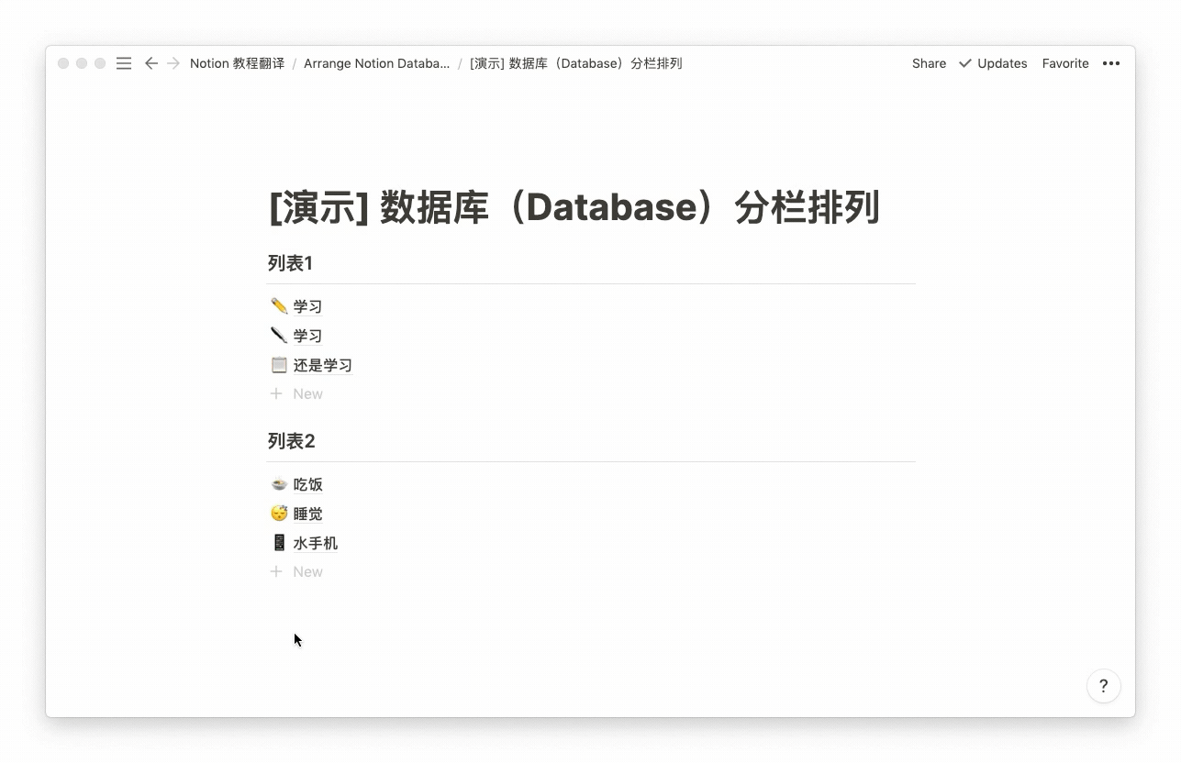1181x763 pixels.
Task: Click the [演示] 数据库 breadcrumb title
Action: (x=575, y=63)
